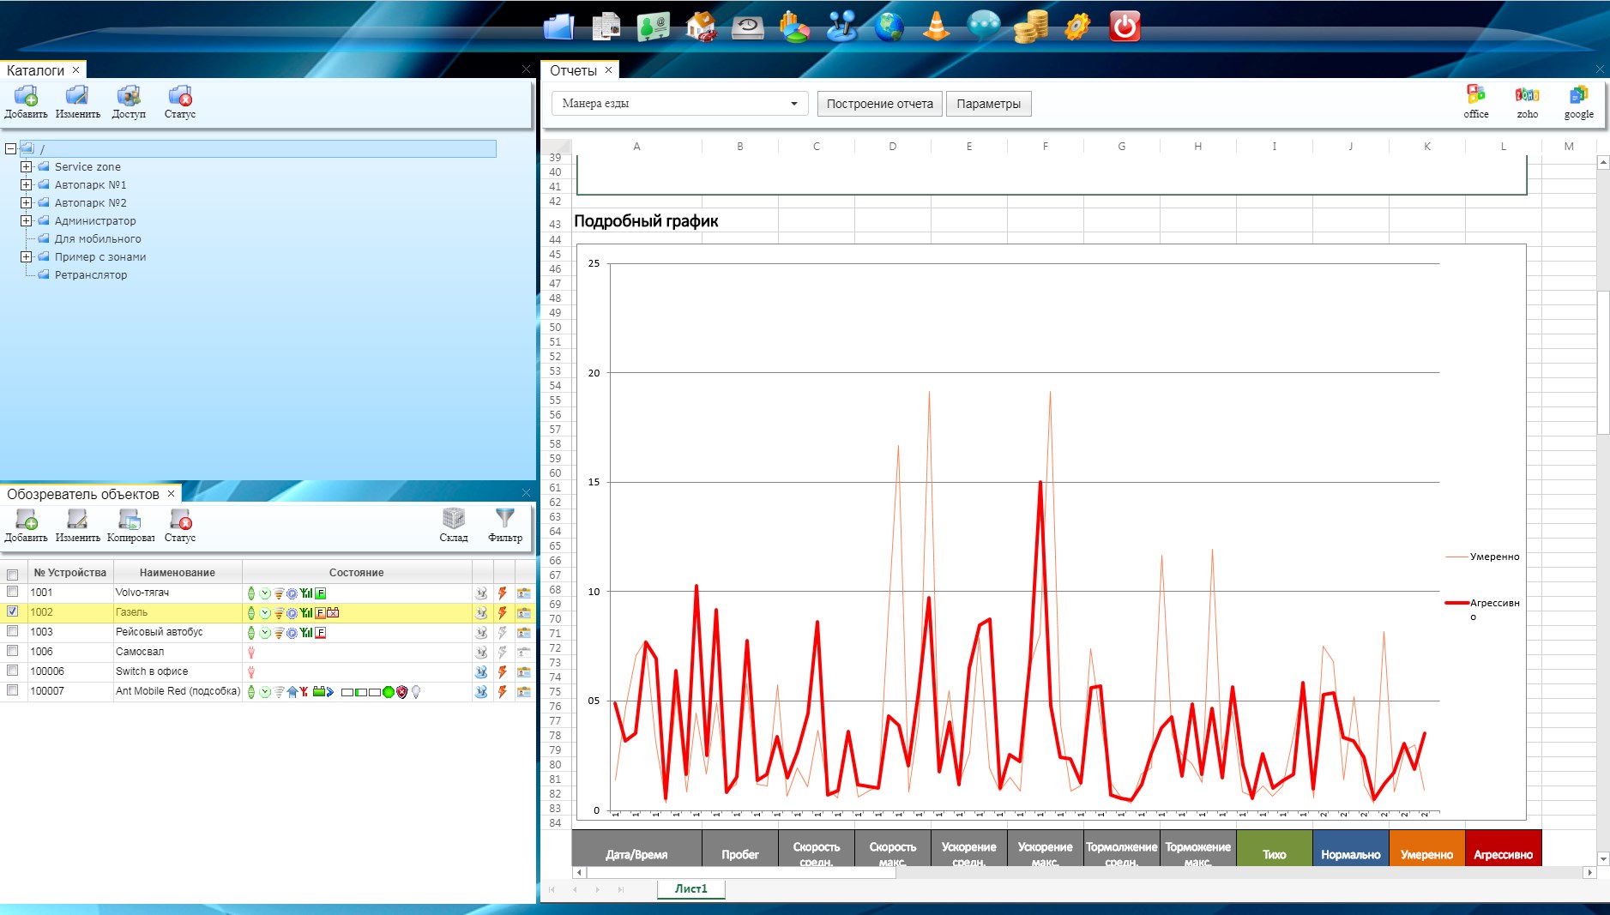1610x915 pixels.
Task: Open the globe map icon in top toolbar
Action: tap(889, 27)
